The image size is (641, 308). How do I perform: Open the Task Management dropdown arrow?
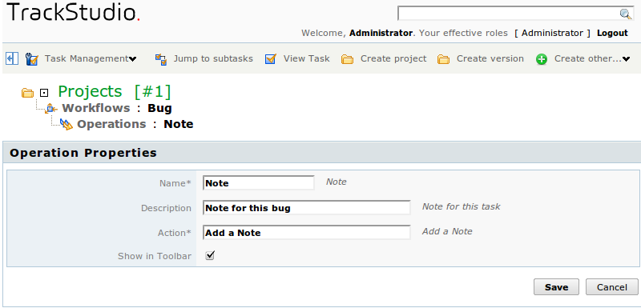(x=132, y=59)
